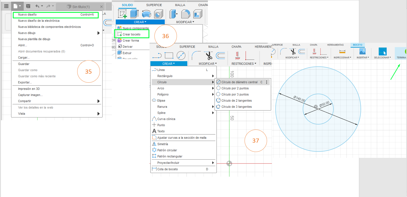Click the Inspect measure ruler icon

pos(342,52)
